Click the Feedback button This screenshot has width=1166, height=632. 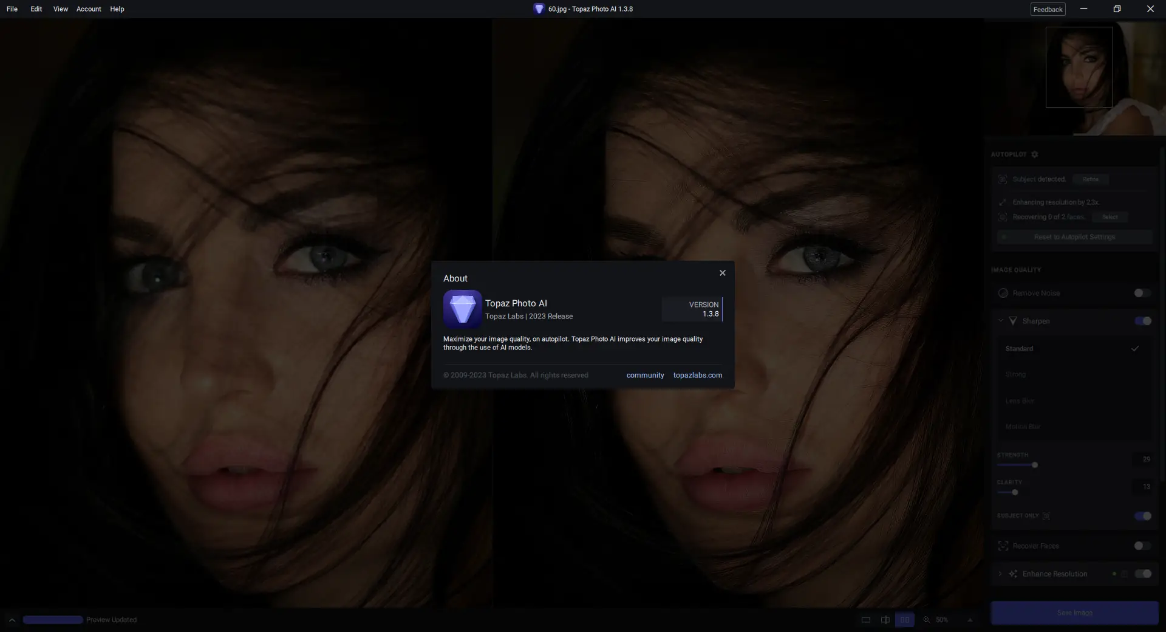coord(1048,9)
